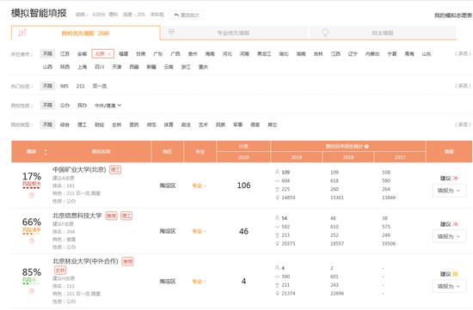
Task: Select 上海 province filter
Action: click(82, 67)
